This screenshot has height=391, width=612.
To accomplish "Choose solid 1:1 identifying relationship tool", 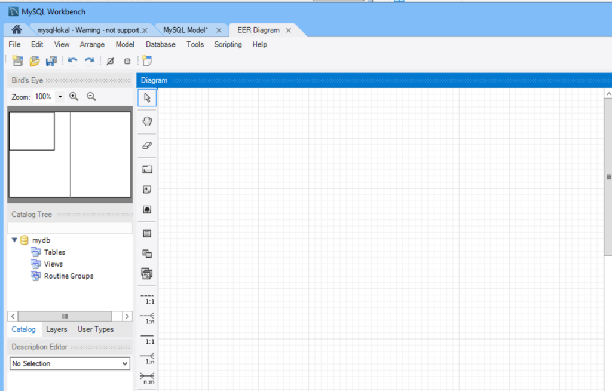I will point(148,339).
